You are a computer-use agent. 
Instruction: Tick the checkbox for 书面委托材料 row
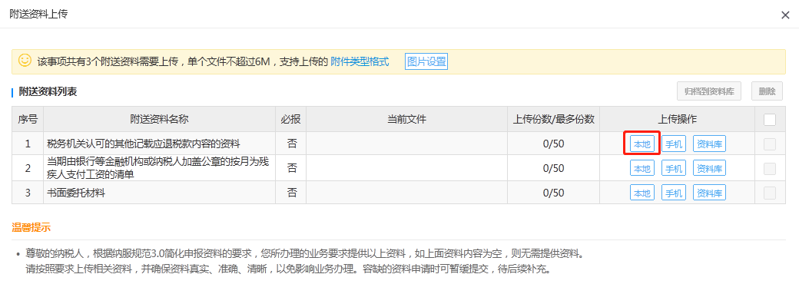(770, 193)
